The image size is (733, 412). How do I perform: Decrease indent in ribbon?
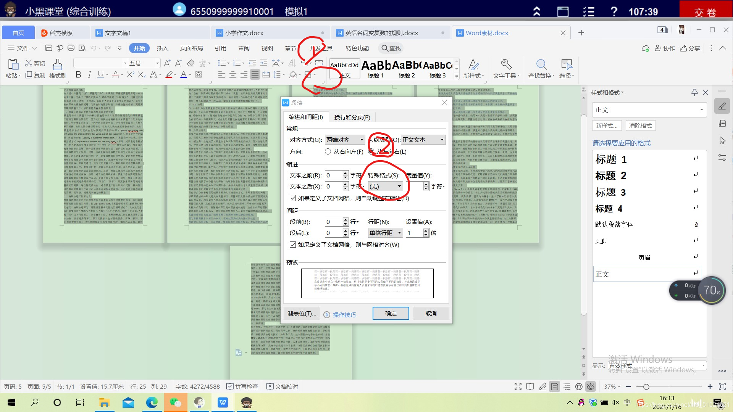[253, 63]
